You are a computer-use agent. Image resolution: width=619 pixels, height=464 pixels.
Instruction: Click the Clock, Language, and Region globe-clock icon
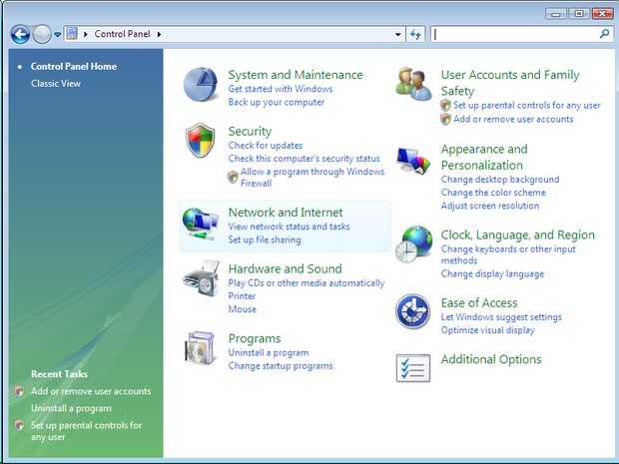click(x=413, y=244)
